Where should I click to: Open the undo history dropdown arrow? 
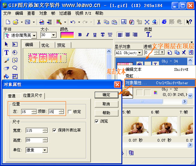pos(79,22)
